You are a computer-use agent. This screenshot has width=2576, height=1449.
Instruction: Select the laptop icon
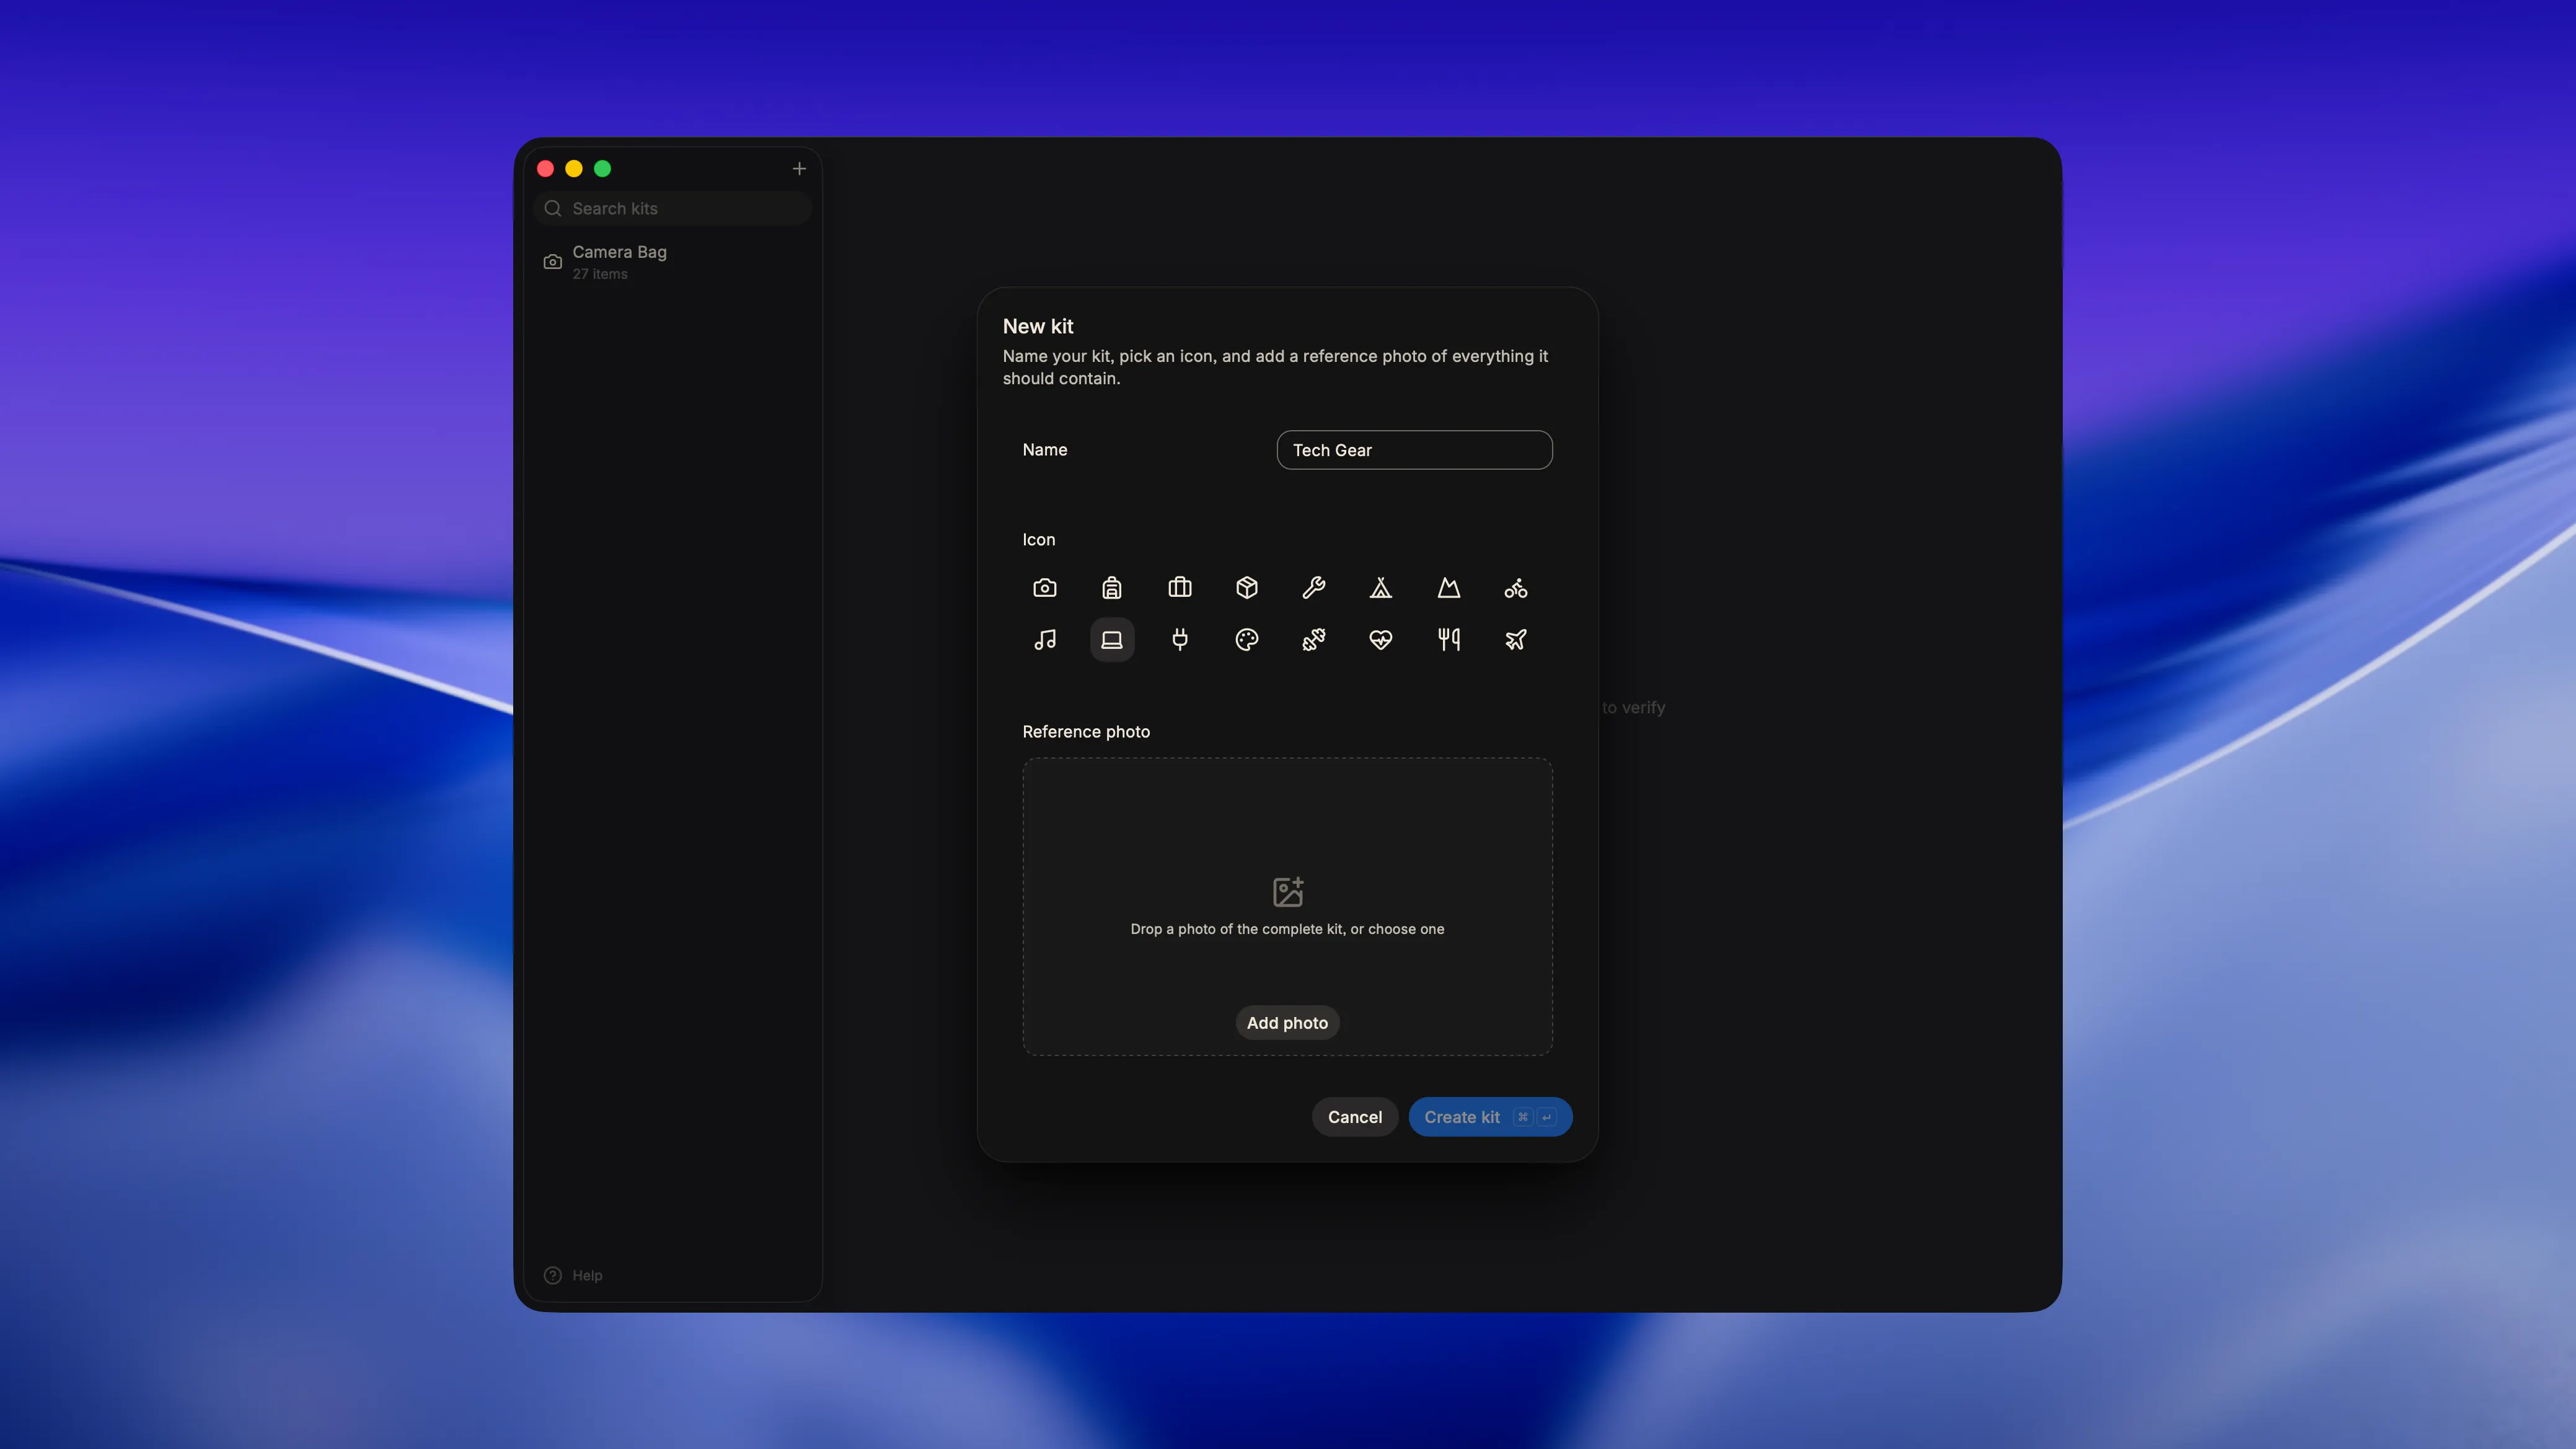pyautogui.click(x=1111, y=639)
